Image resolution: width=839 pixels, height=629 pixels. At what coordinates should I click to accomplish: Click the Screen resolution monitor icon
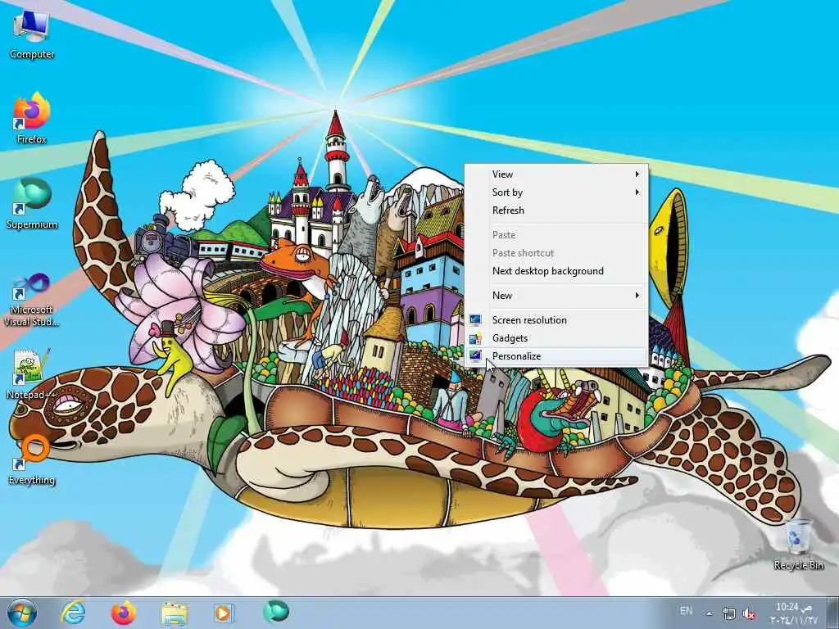click(475, 320)
